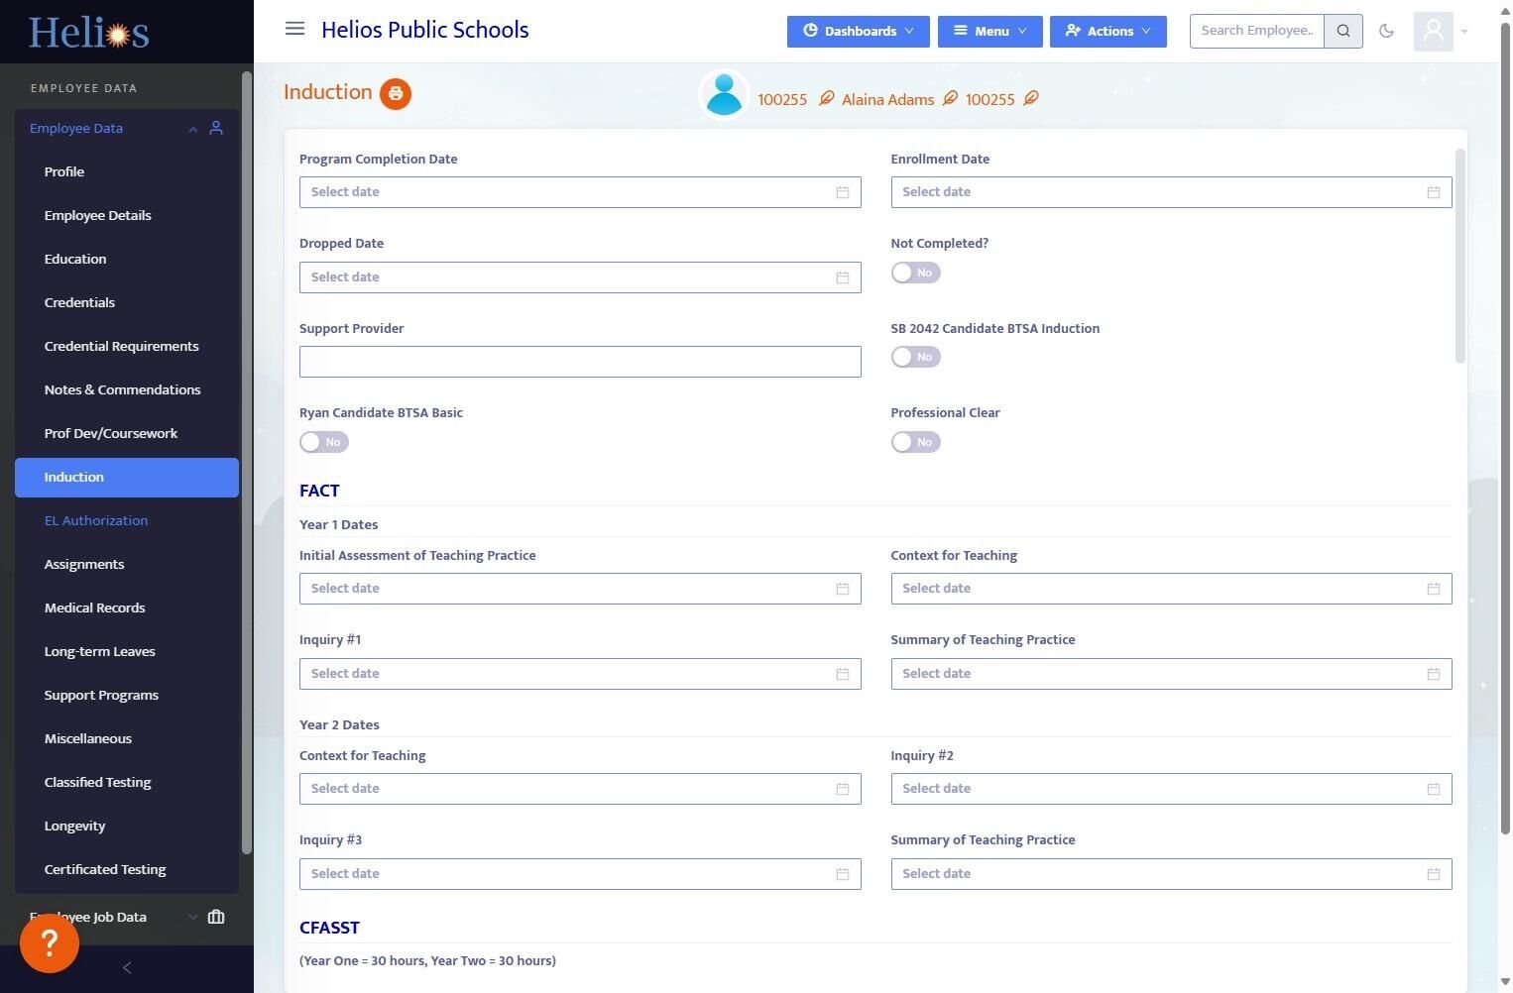The image size is (1513, 993).
Task: Navigate to Credential Requirements
Action: point(127,346)
